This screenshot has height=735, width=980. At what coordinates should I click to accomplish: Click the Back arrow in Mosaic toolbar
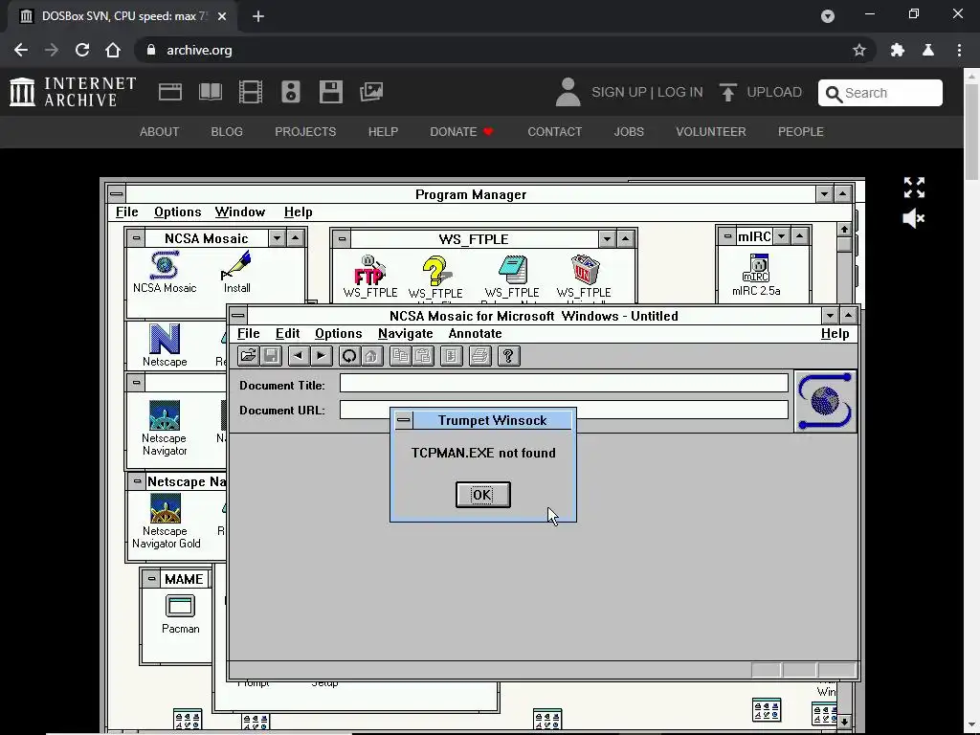299,356
